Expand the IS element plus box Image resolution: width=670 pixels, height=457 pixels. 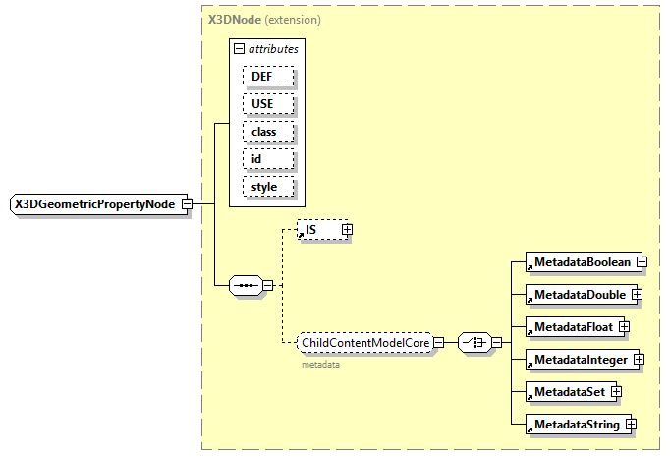(x=347, y=230)
